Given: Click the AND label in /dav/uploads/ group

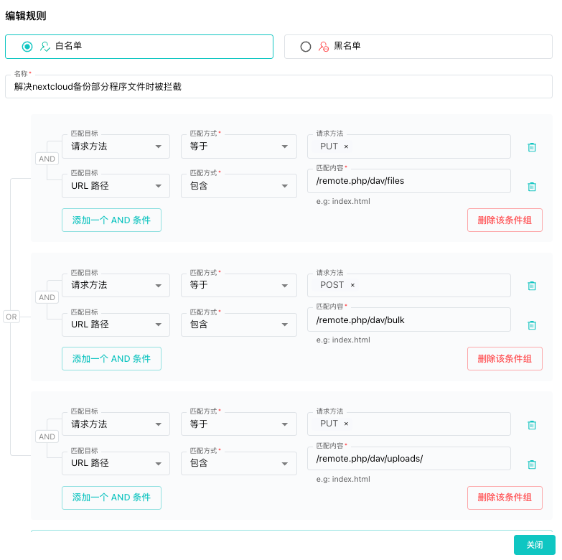Looking at the screenshot, I should pos(47,437).
